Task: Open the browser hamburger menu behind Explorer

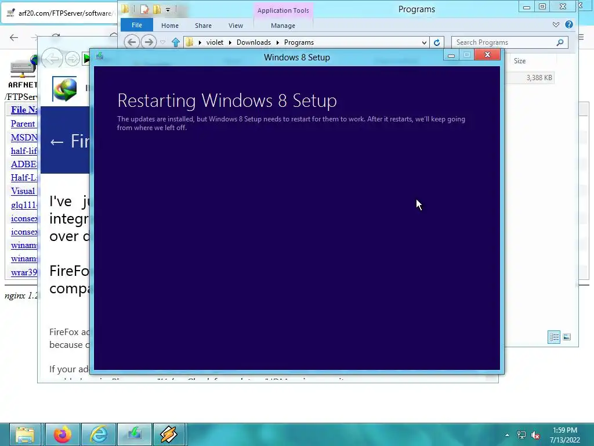Action: pyautogui.click(x=581, y=37)
